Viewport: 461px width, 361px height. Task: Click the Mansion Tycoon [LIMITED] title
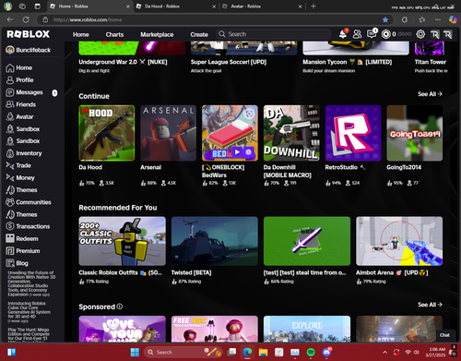[348, 62]
